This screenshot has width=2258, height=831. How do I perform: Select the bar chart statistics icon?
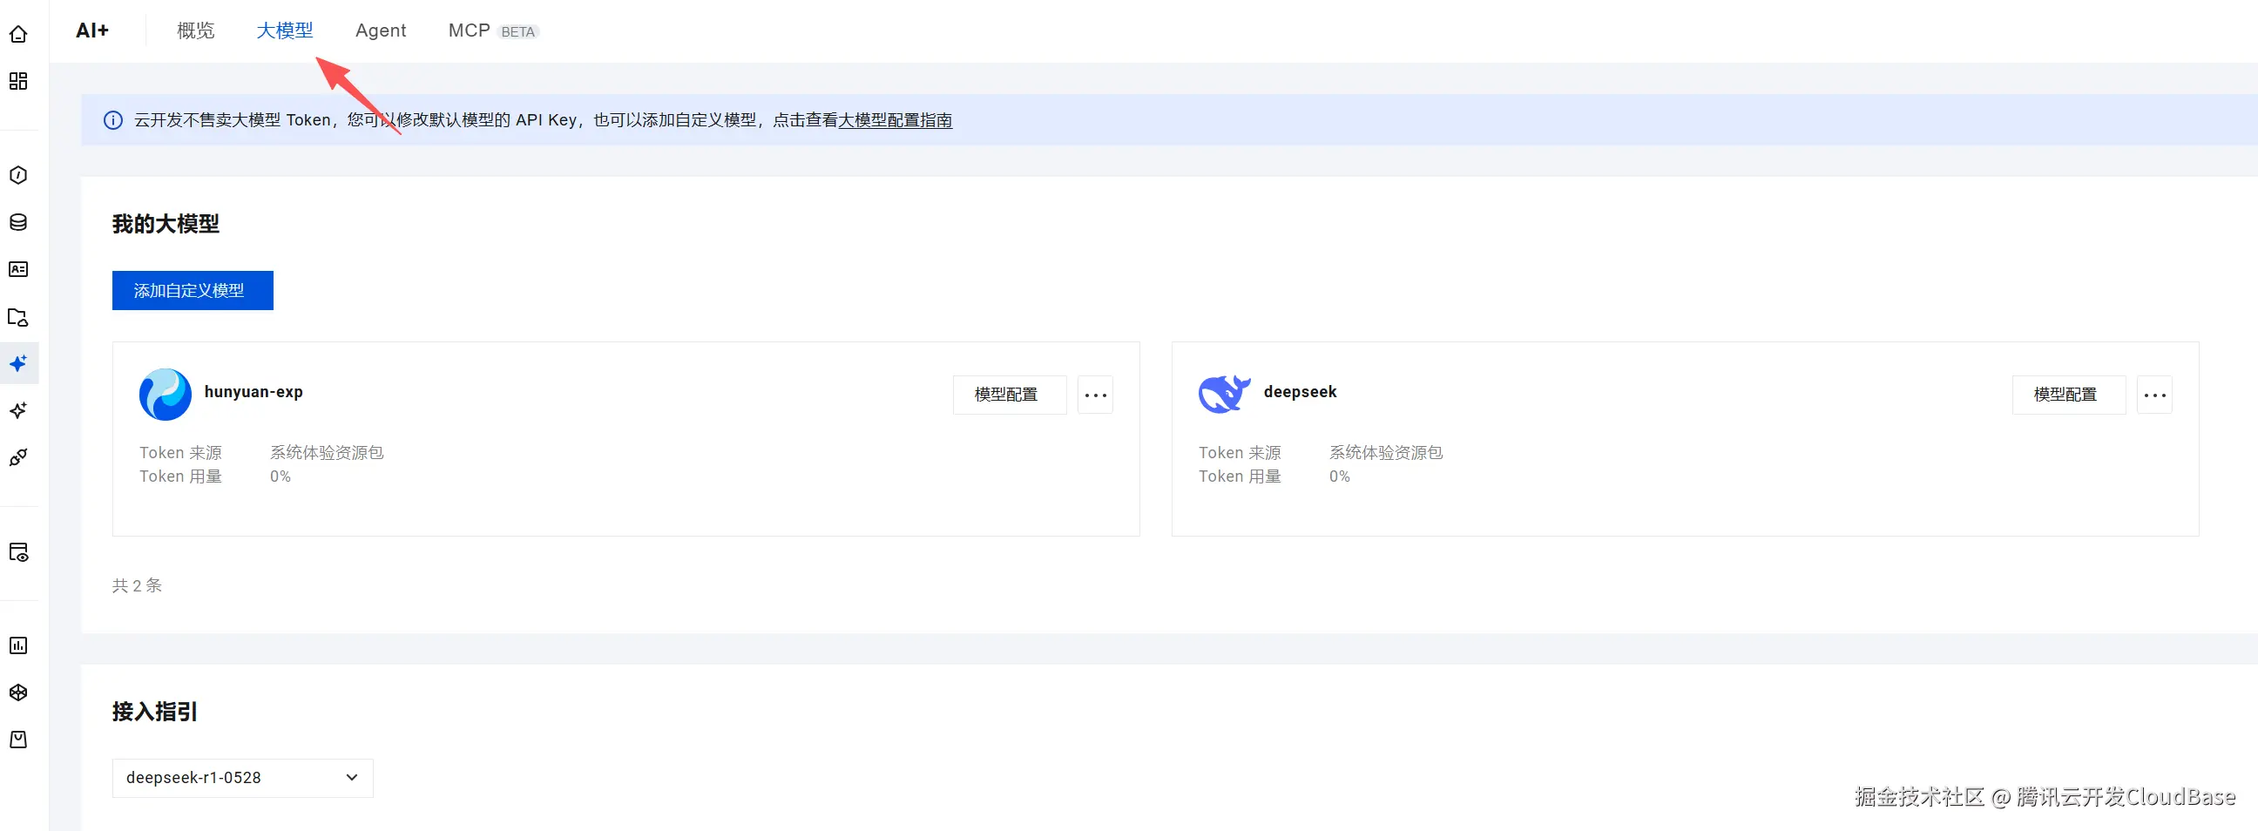click(x=18, y=645)
